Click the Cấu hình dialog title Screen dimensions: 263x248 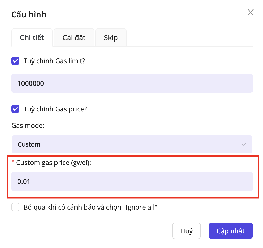[29, 14]
